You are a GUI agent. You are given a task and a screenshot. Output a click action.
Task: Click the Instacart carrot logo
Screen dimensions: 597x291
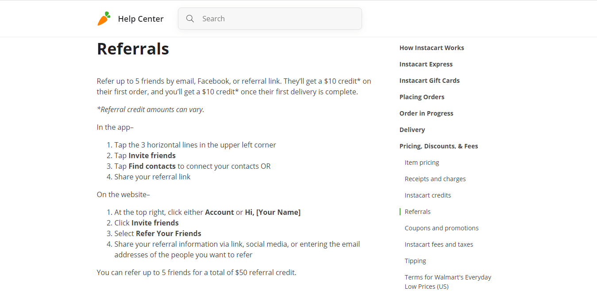click(x=104, y=19)
